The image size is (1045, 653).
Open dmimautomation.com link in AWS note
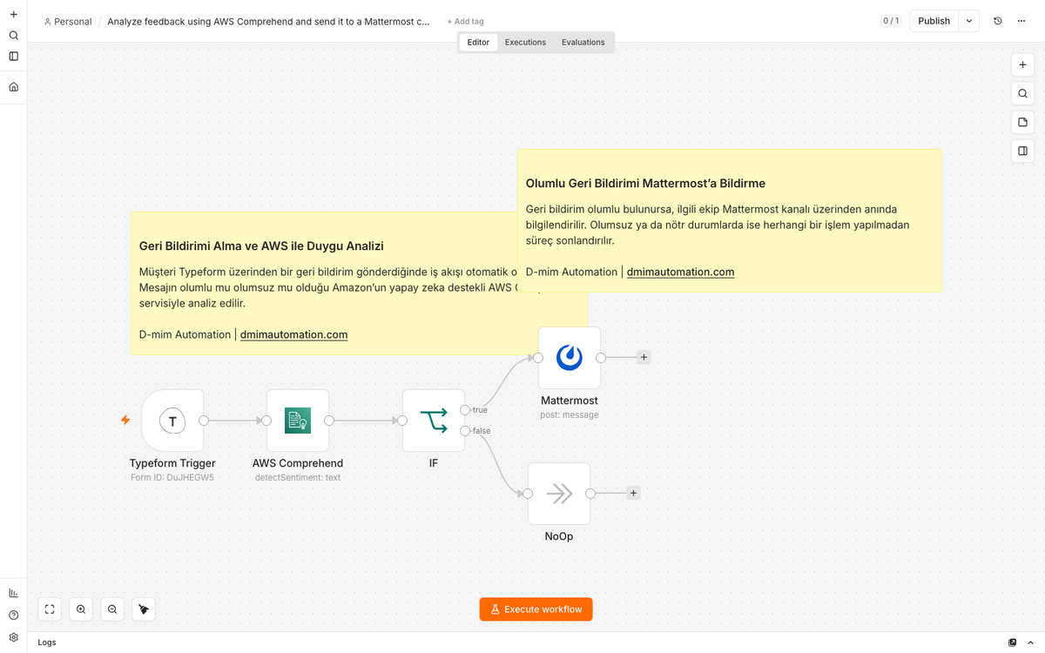[293, 334]
